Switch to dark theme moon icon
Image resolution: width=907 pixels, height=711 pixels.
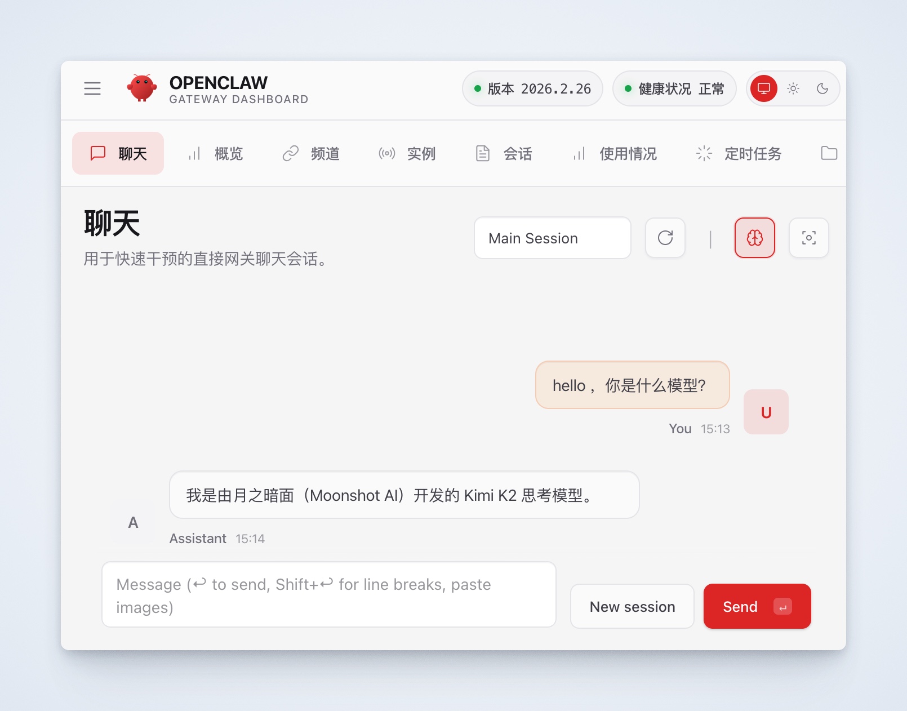pyautogui.click(x=822, y=88)
